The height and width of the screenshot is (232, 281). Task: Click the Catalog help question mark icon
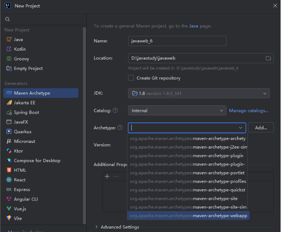[x=115, y=111]
